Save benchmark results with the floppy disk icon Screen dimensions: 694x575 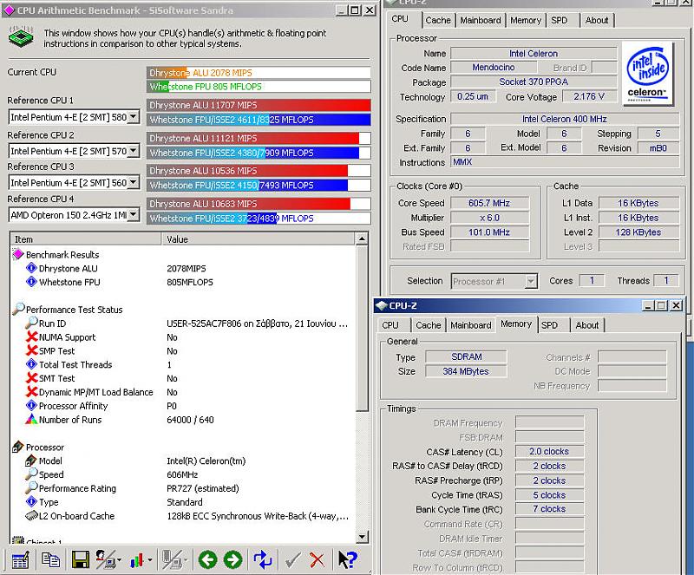(x=80, y=560)
